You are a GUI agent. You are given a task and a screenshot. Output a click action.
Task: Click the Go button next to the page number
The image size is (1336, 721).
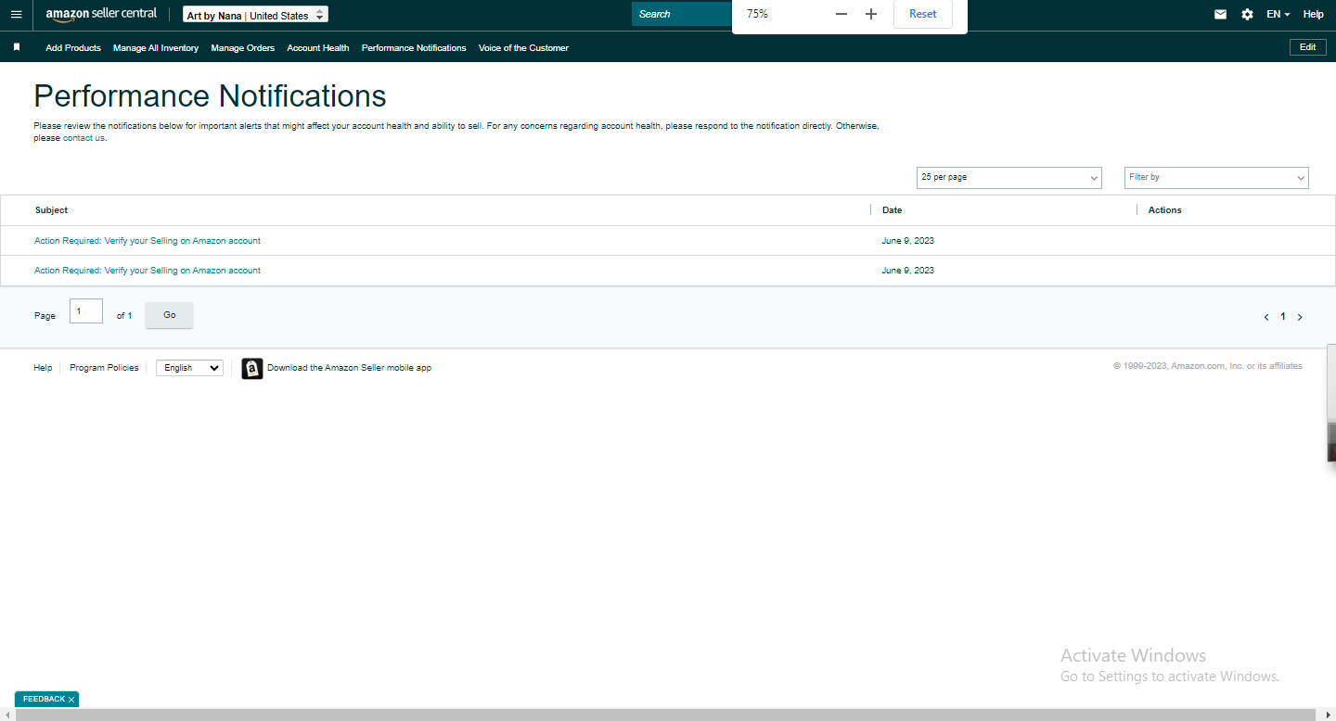click(x=170, y=315)
